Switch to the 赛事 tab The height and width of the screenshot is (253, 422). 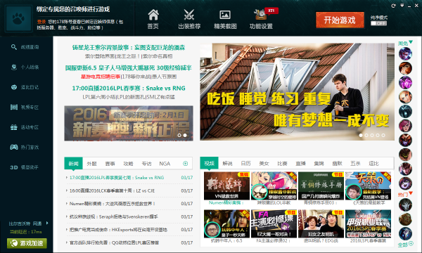pyautogui.click(x=110, y=164)
